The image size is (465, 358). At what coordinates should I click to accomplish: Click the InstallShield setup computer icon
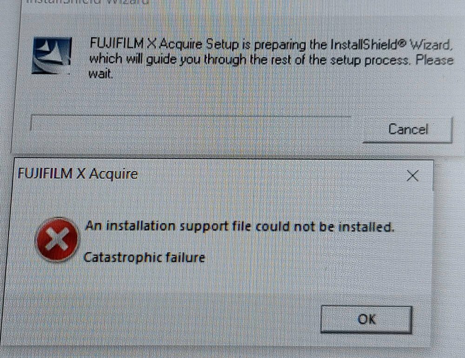pos(52,55)
